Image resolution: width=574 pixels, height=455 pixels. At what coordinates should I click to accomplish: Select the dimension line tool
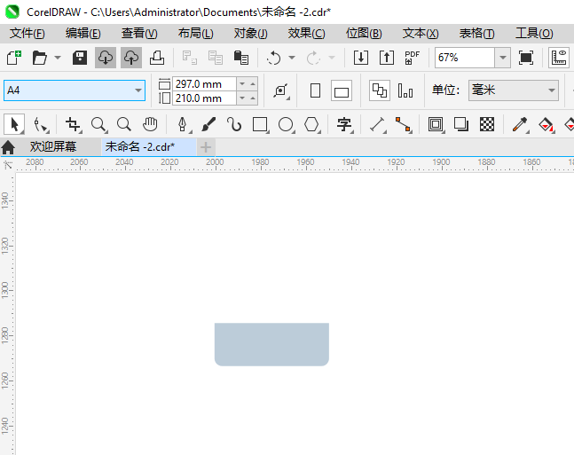pos(378,124)
